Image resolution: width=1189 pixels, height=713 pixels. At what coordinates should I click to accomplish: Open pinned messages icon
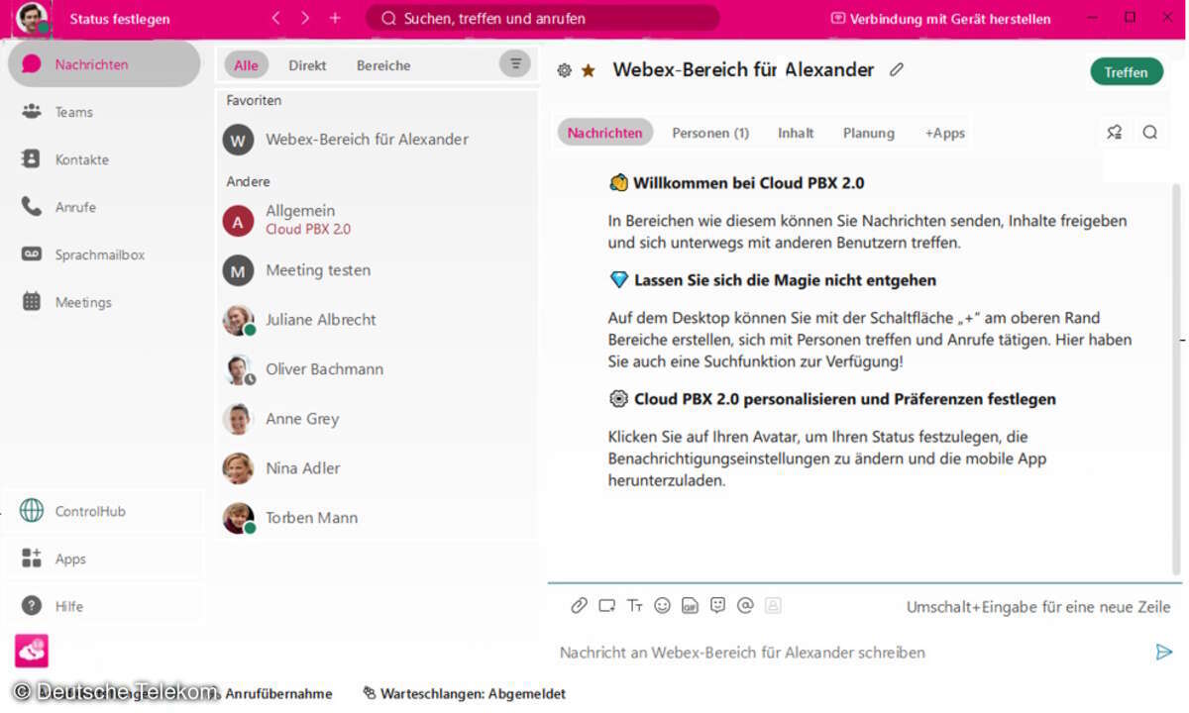(x=1115, y=132)
